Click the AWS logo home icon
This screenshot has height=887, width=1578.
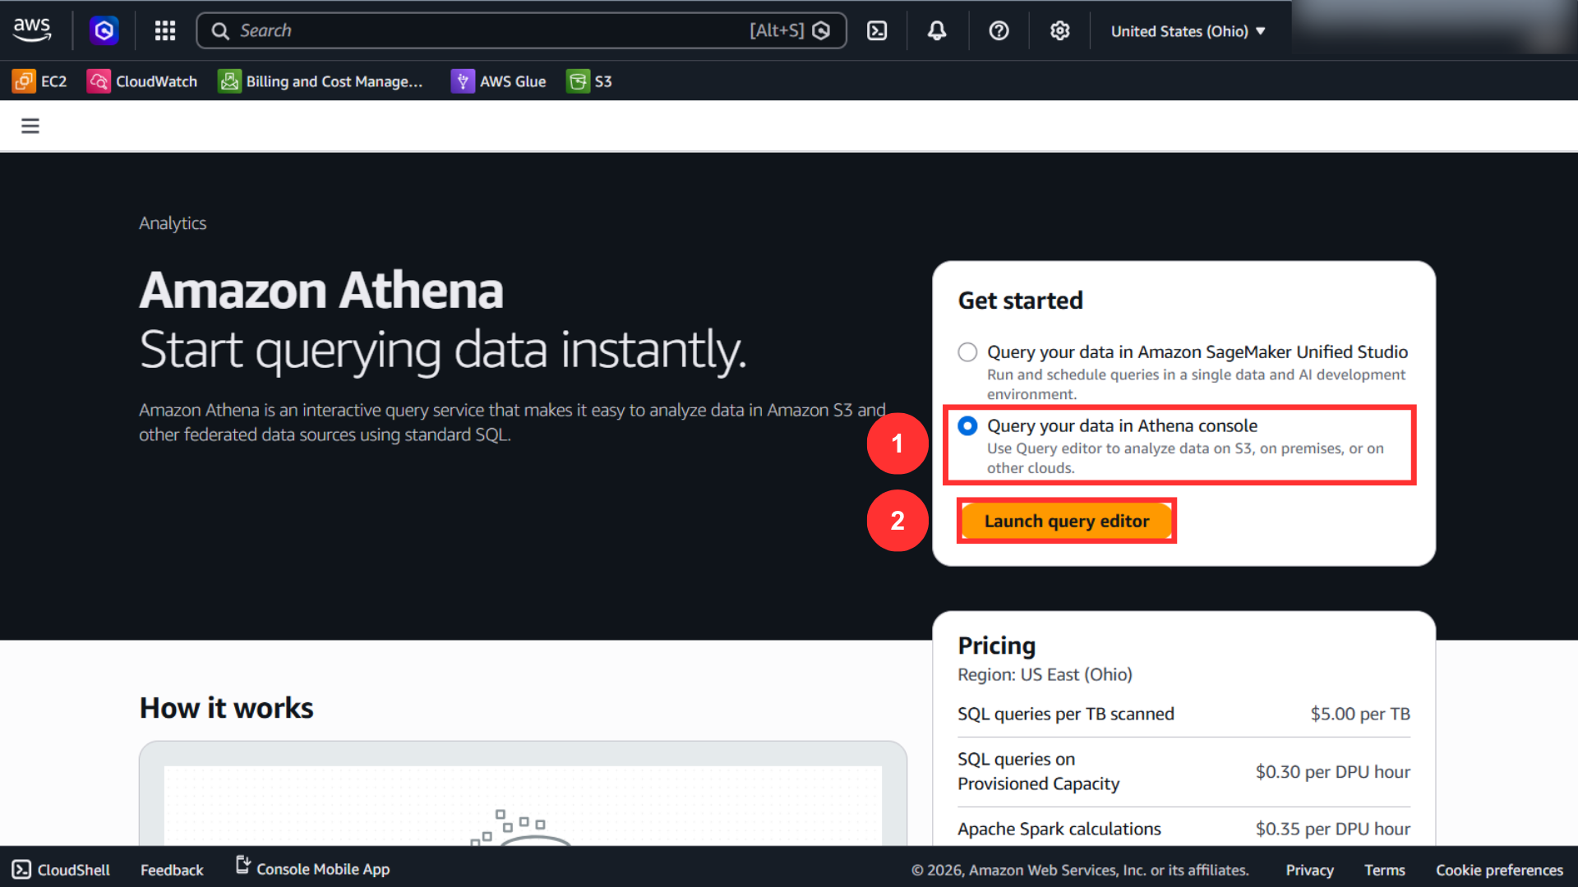pos(32,30)
